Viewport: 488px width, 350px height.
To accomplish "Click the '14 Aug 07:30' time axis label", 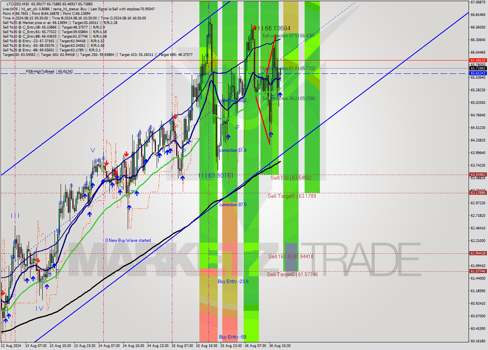I will pyautogui.click(x=109, y=346).
